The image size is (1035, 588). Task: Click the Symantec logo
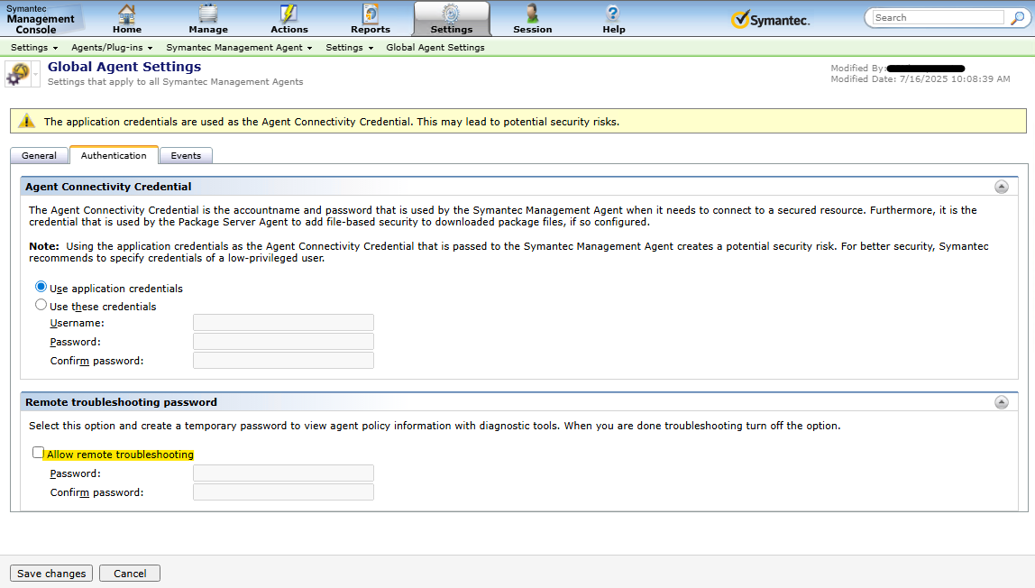pyautogui.click(x=770, y=19)
